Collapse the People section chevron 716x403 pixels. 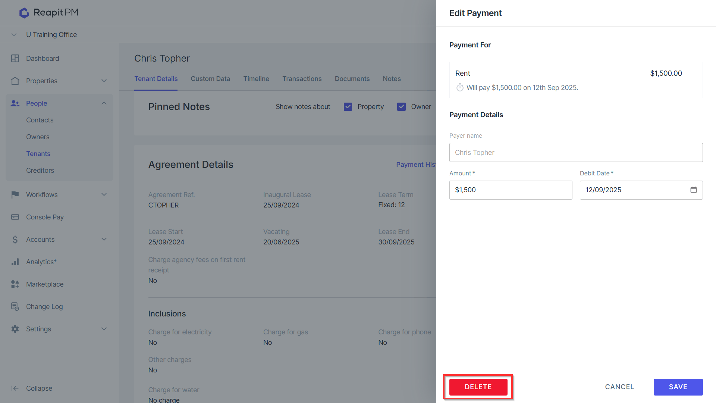(104, 103)
